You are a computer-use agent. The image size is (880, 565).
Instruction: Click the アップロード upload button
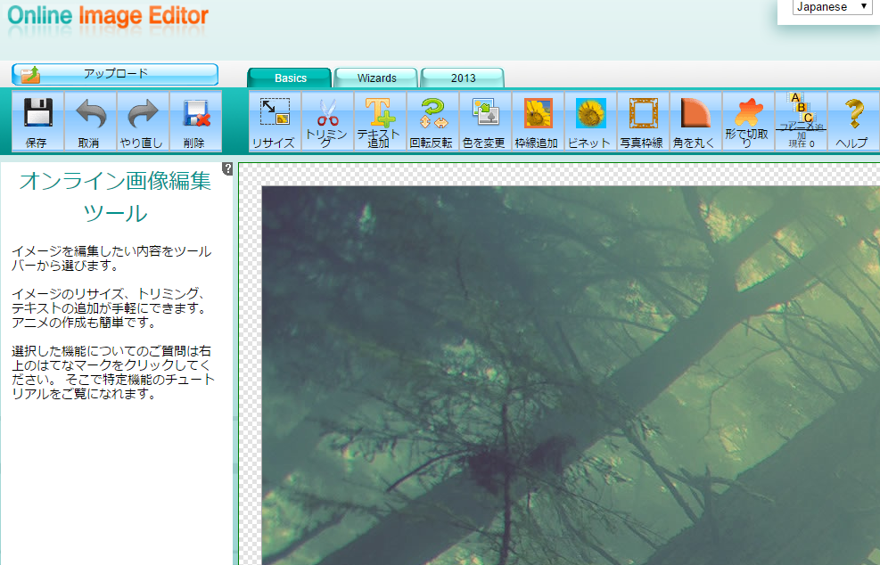click(x=115, y=74)
